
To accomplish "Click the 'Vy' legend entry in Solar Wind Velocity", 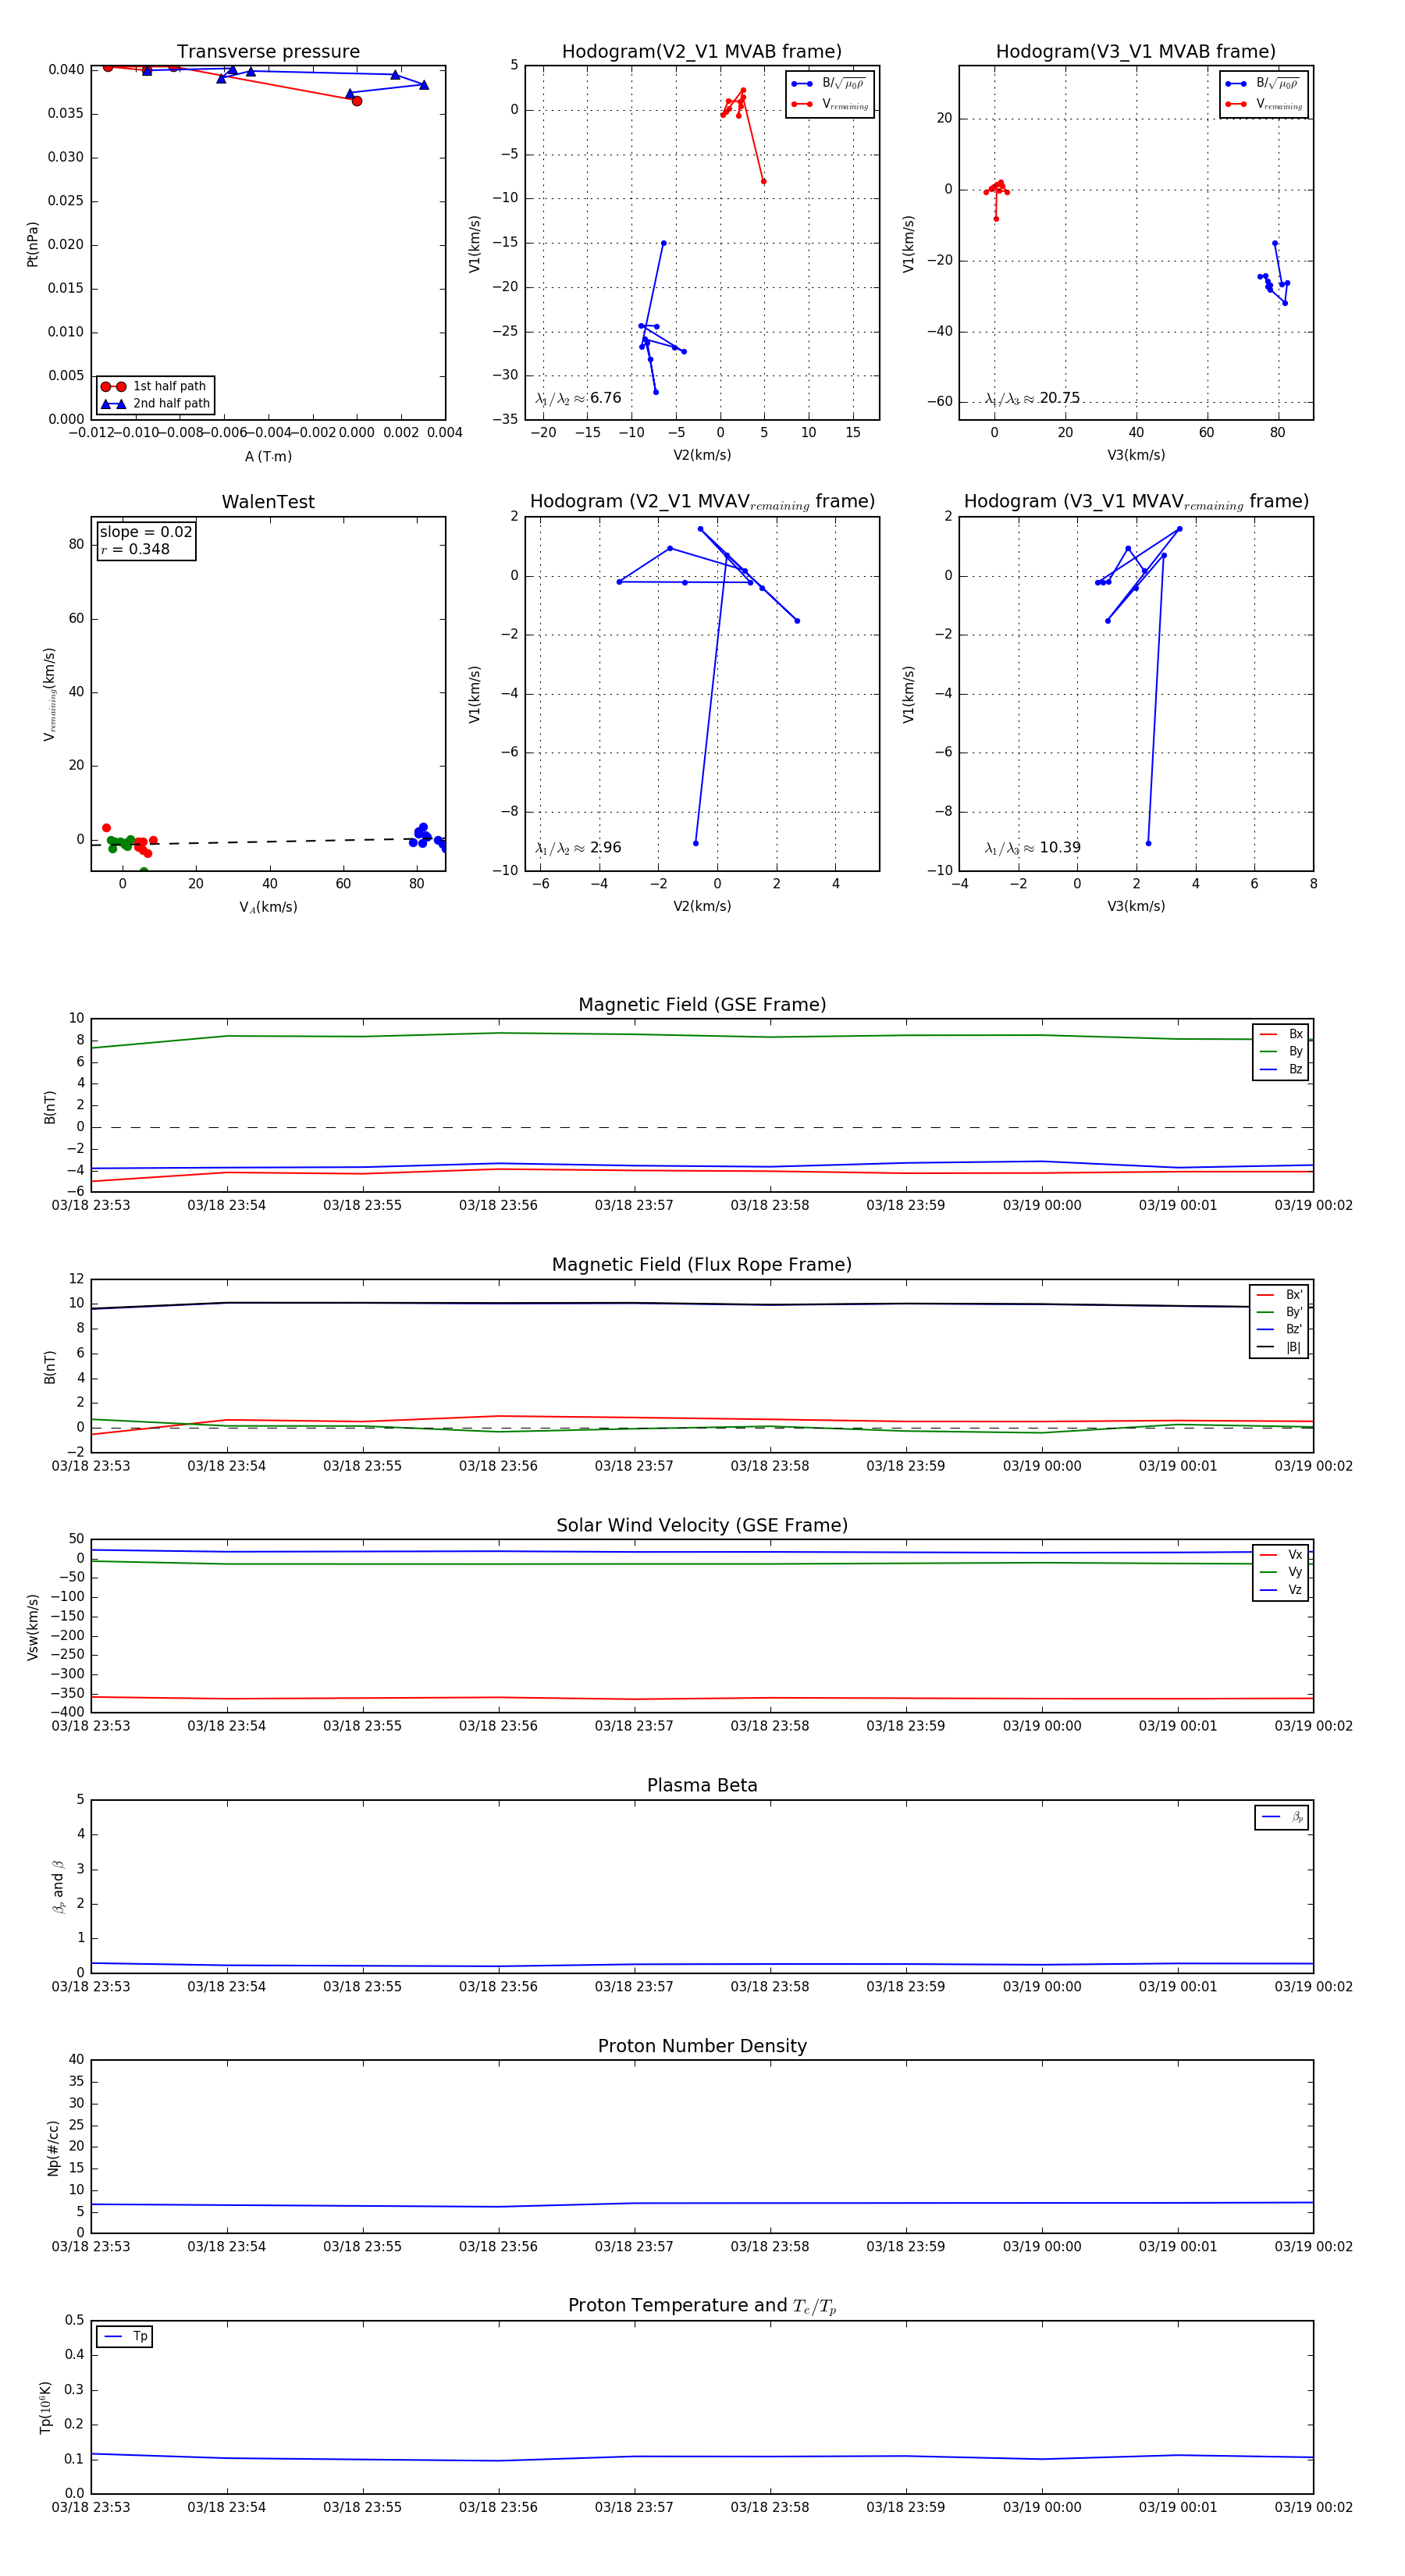I will [1282, 1572].
